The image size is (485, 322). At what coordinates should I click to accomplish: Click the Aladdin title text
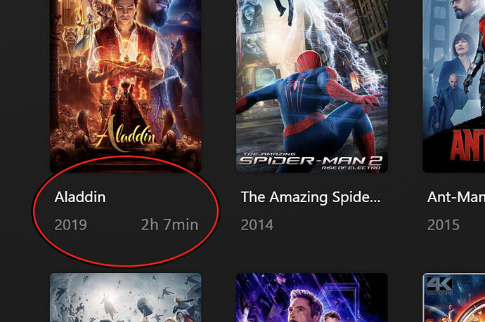click(80, 197)
